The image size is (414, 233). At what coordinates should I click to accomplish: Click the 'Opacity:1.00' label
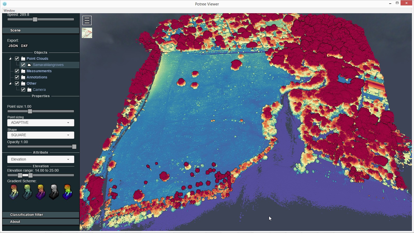coord(18,142)
